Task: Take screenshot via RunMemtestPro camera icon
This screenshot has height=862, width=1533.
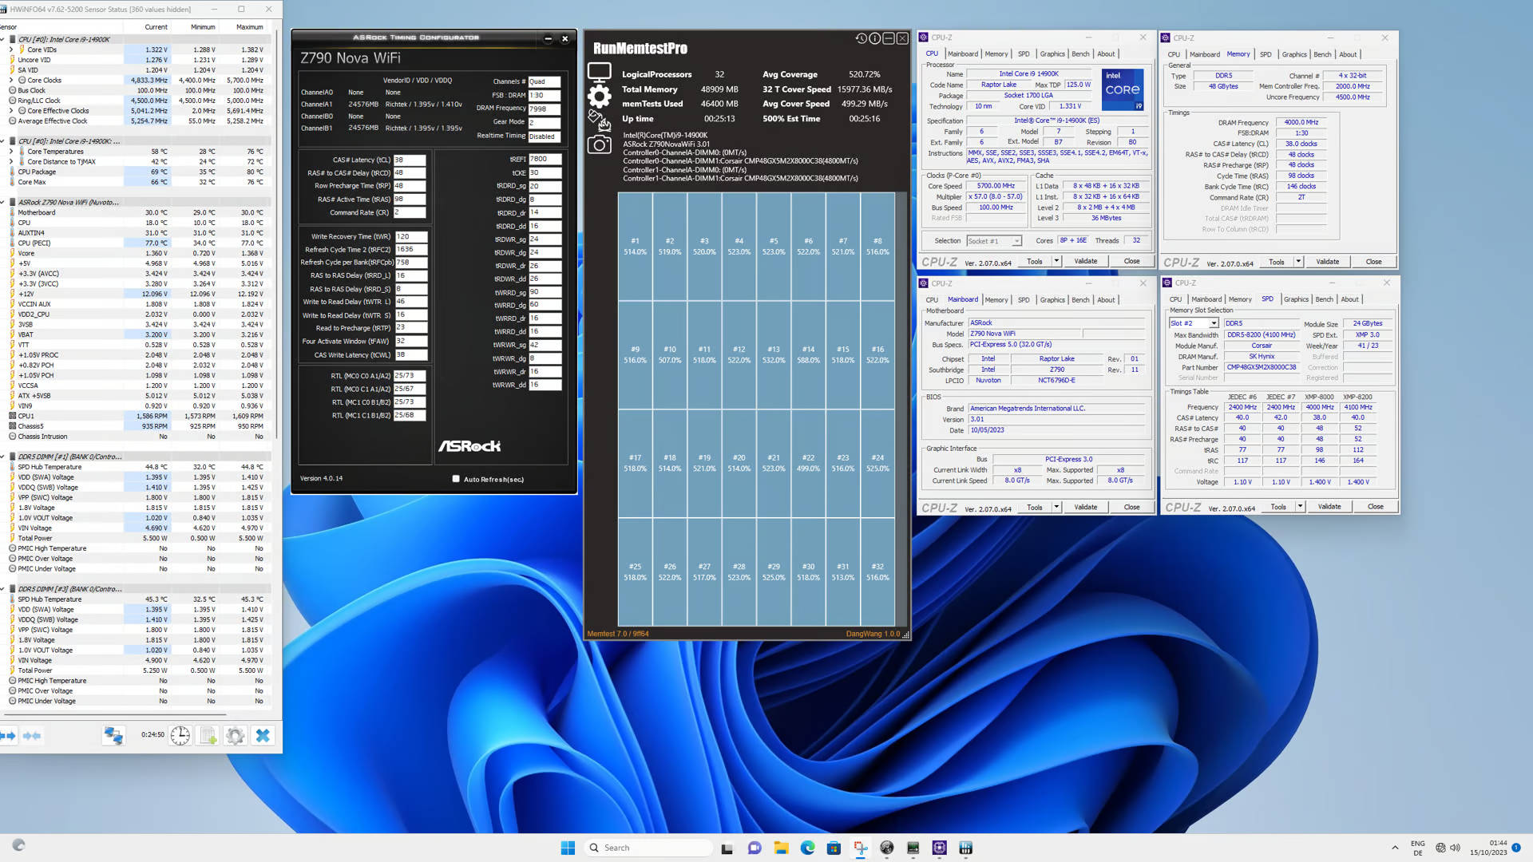Action: (599, 144)
